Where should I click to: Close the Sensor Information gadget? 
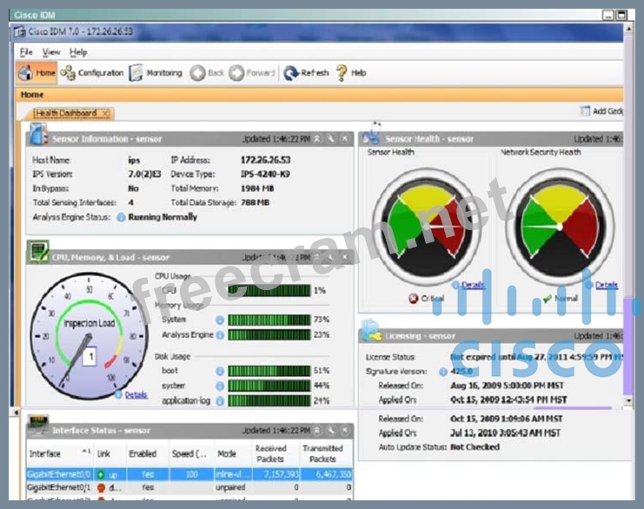(344, 139)
